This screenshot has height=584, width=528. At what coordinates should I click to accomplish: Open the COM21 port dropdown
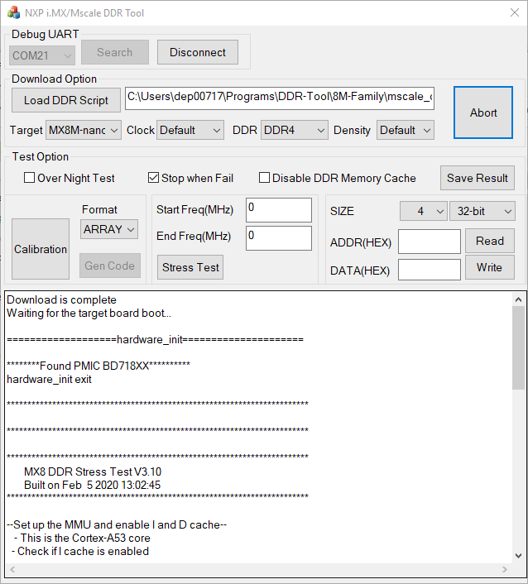click(x=42, y=55)
